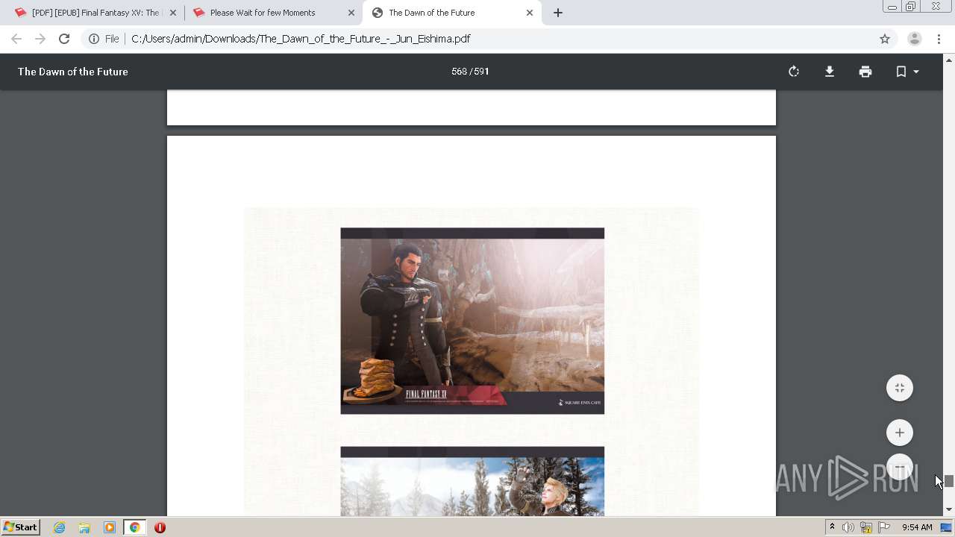Open the Chrome profile avatar
Image resolution: width=955 pixels, height=537 pixels.
(x=915, y=39)
